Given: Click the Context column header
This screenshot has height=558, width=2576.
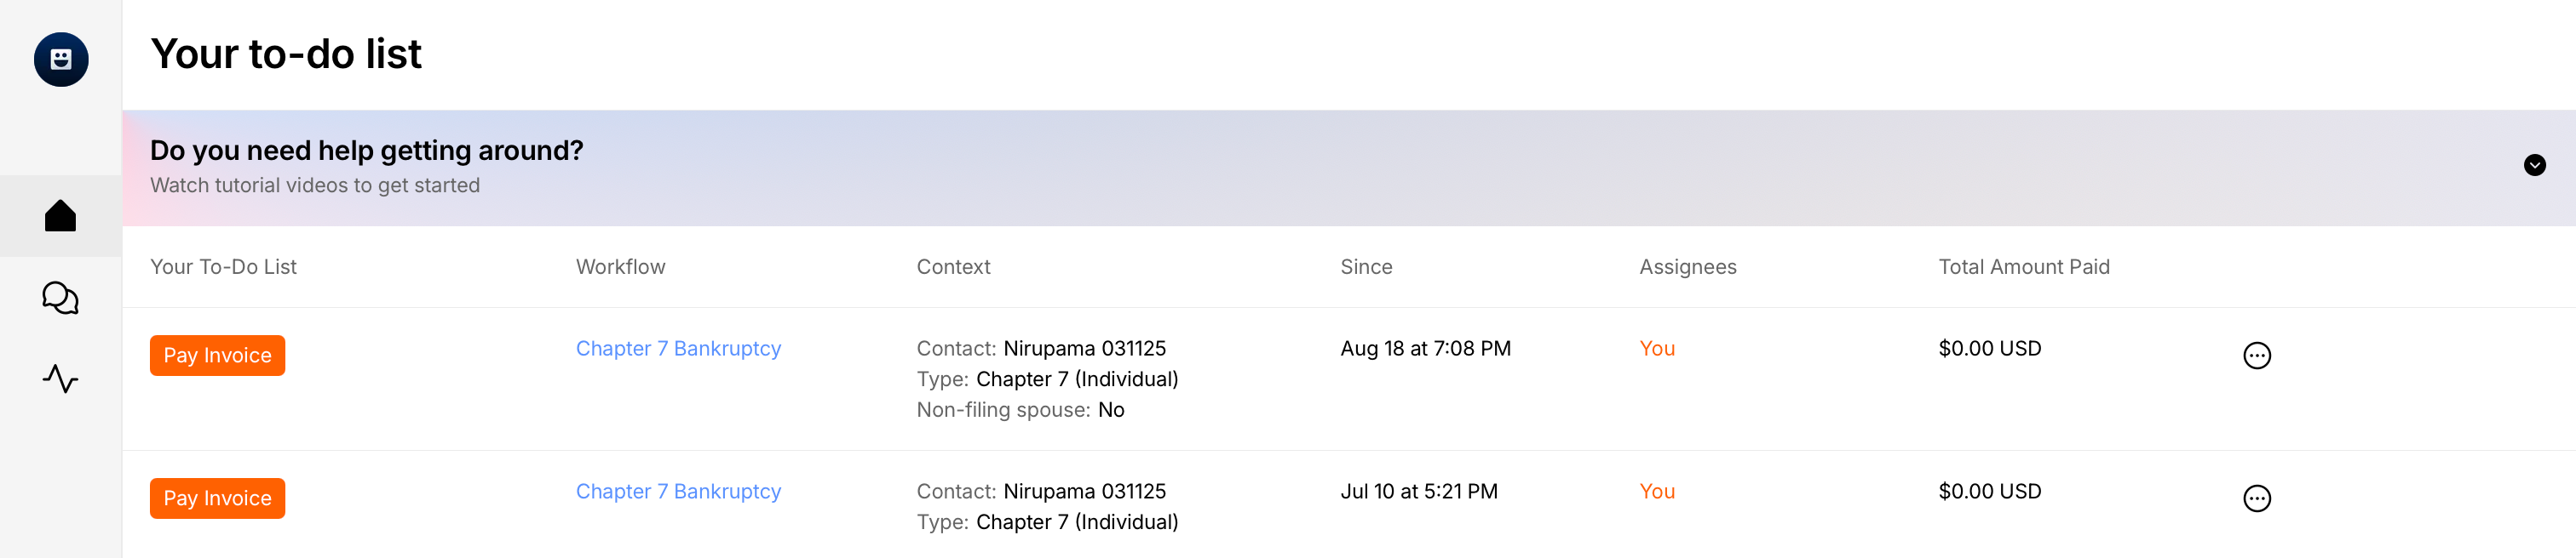Looking at the screenshot, I should tap(953, 266).
